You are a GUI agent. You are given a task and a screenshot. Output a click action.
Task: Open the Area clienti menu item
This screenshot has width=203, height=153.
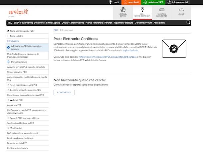point(159,23)
